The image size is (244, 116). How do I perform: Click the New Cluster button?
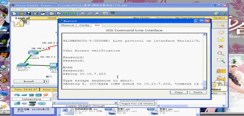point(141,18)
